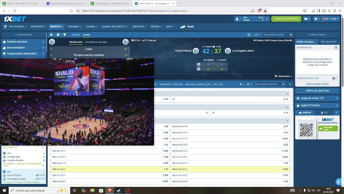344x194 pixels.
Task: Bet on Menos de 222.5 at 1.832
Action: pyautogui.click(x=230, y=169)
